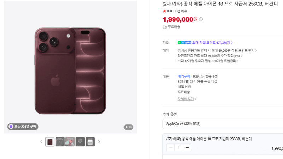
Task: Select the third thumbnail with person
Action: pyautogui.click(x=70, y=142)
